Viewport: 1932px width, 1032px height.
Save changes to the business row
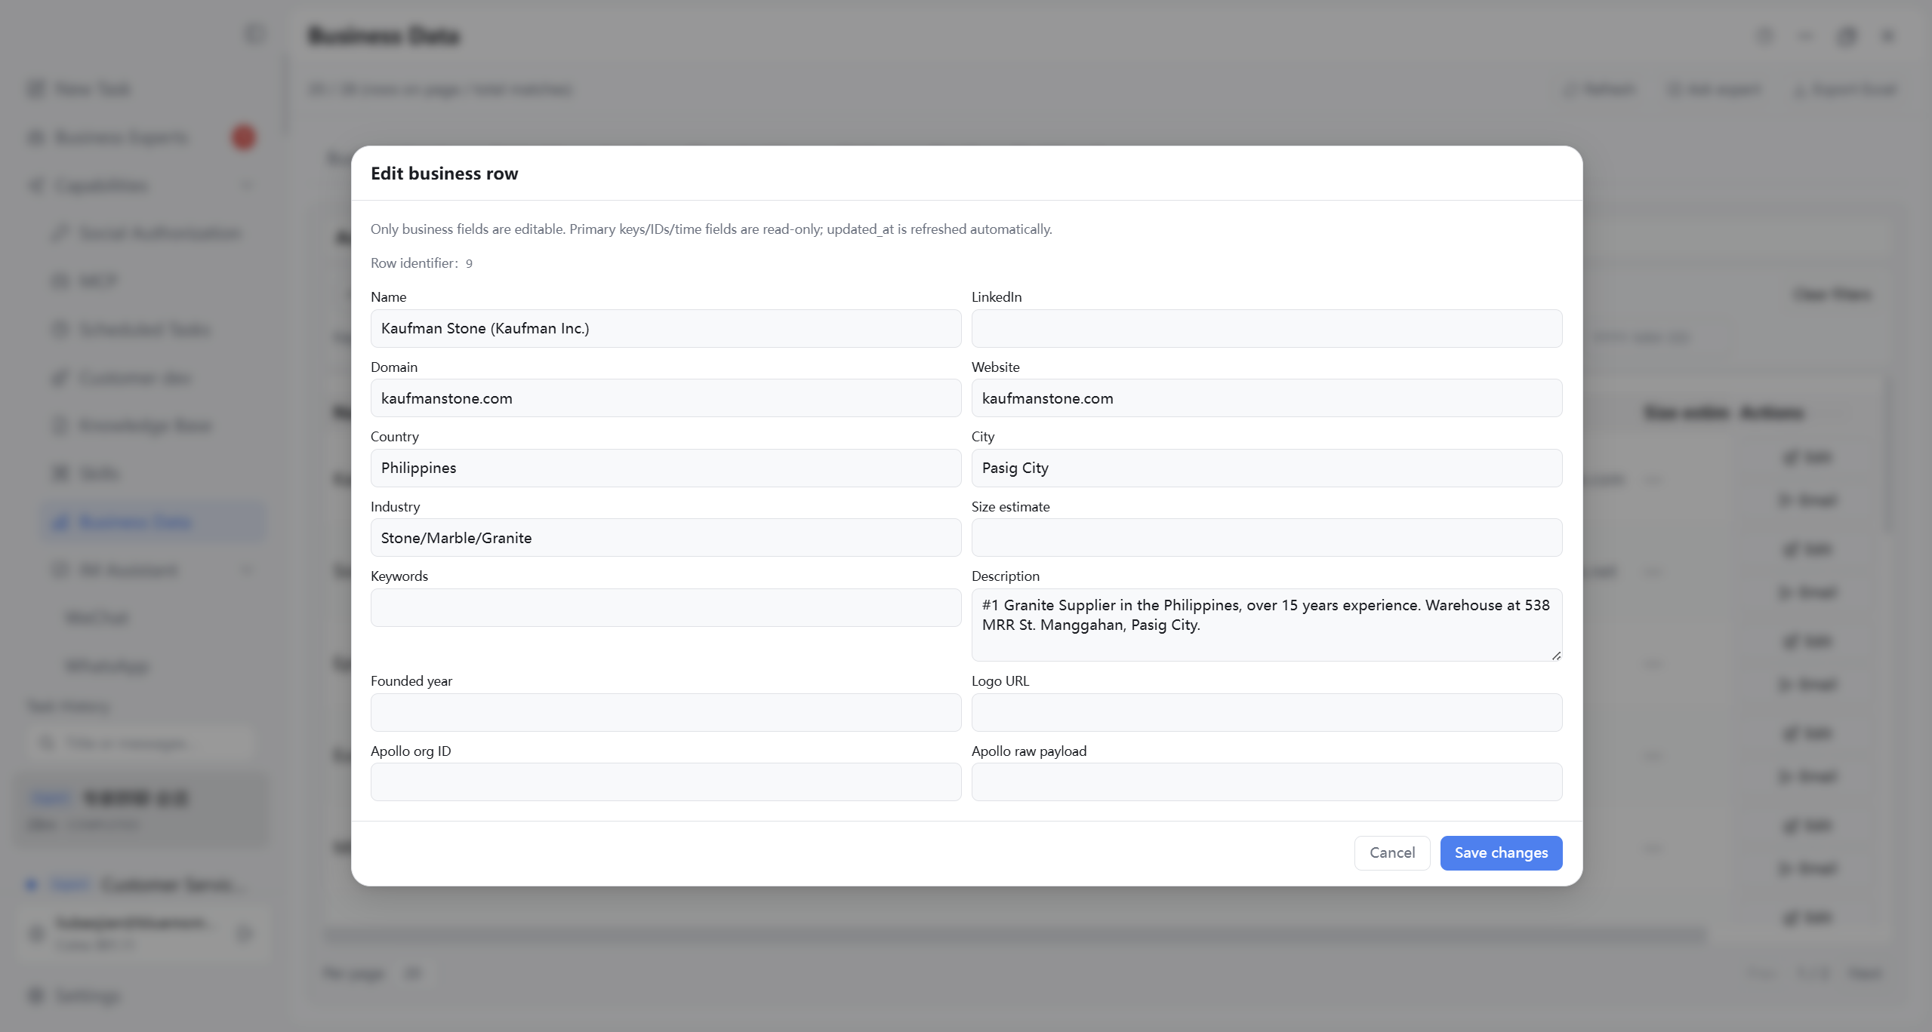point(1500,852)
